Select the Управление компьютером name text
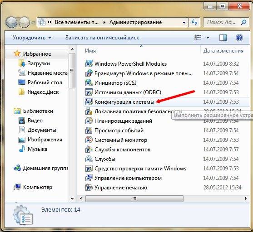Screen dimensions: 253x232 [x=128, y=178]
